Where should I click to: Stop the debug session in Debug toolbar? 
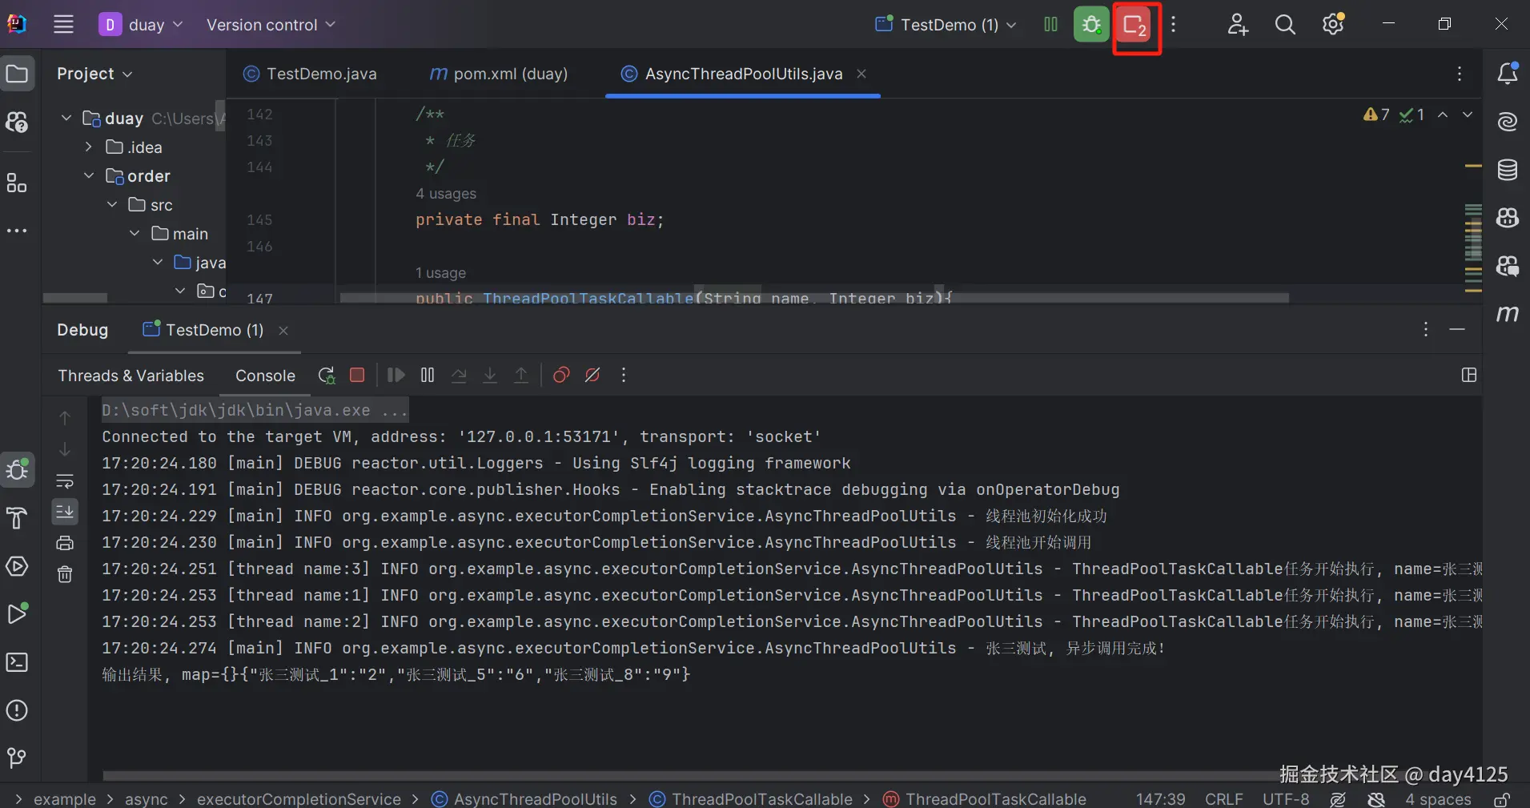click(358, 375)
